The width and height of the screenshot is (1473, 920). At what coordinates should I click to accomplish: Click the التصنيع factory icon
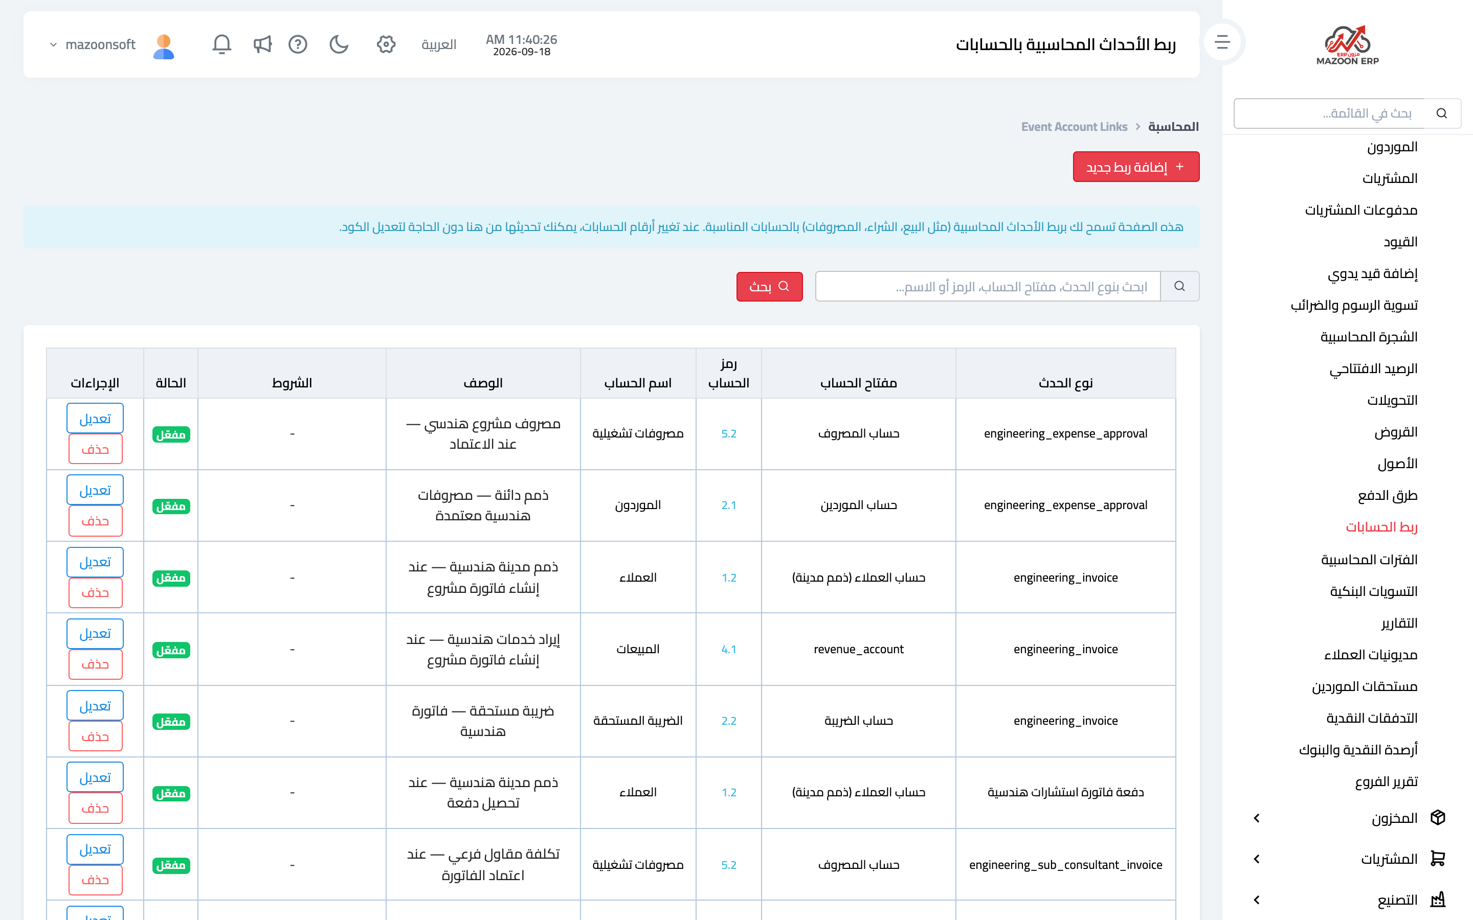click(x=1438, y=899)
